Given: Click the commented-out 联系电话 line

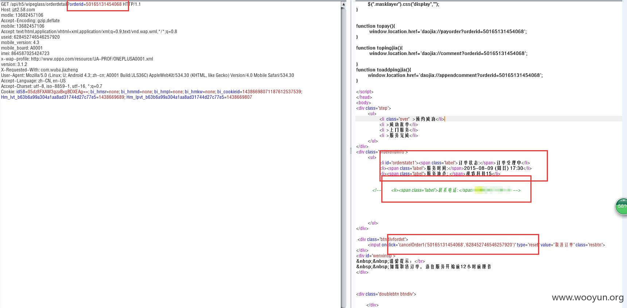Looking at the screenshot, I should (x=447, y=190).
